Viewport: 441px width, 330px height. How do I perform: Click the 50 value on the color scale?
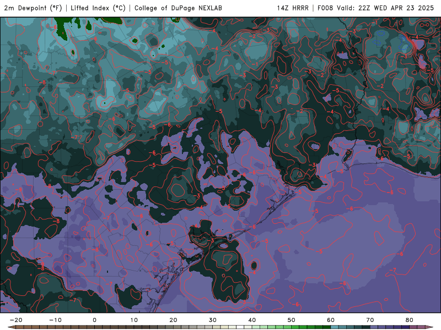[x=292, y=320]
